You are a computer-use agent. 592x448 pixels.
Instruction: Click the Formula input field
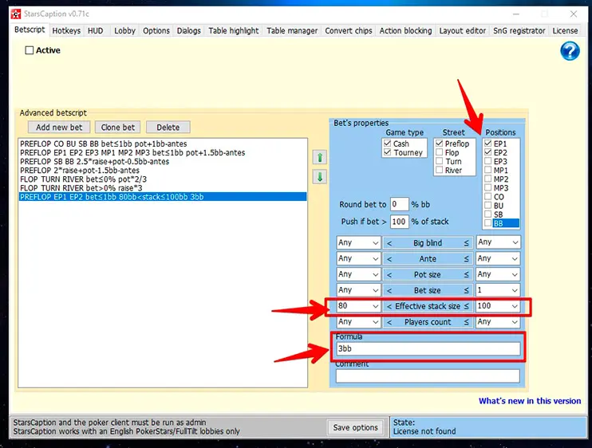click(428, 349)
